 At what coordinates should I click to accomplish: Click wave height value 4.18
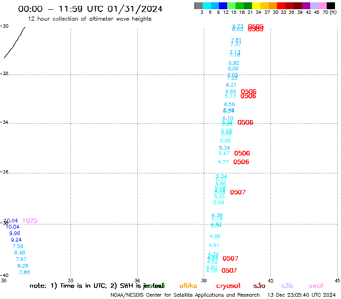click(x=212, y=270)
